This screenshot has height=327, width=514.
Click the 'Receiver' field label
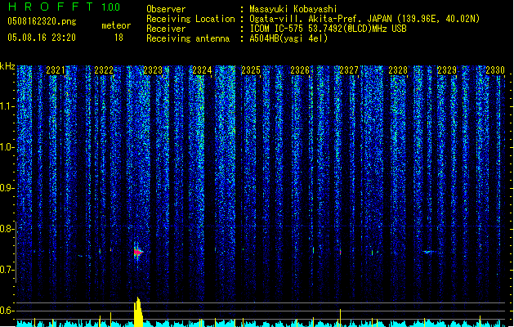point(166,29)
